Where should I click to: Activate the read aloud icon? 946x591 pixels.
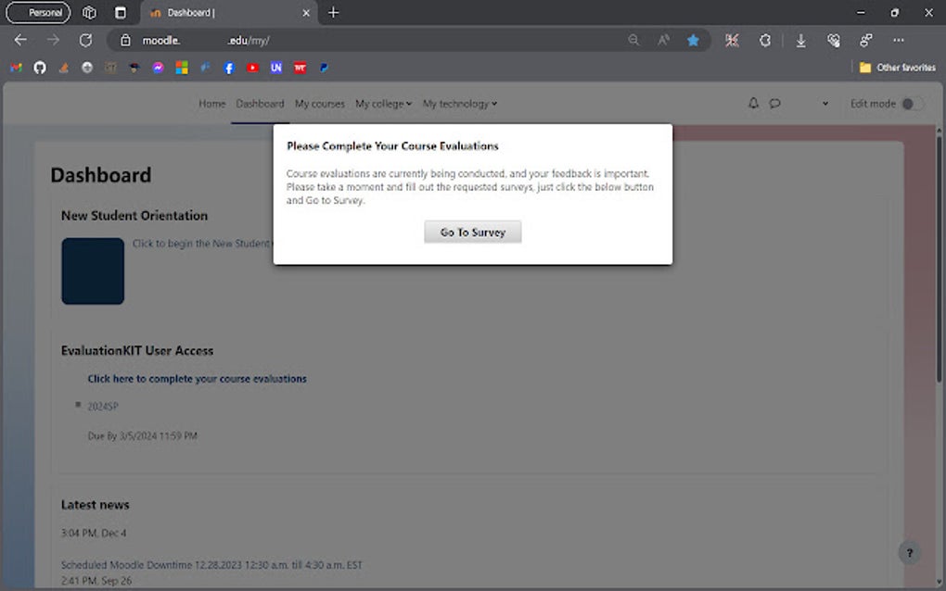[662, 40]
